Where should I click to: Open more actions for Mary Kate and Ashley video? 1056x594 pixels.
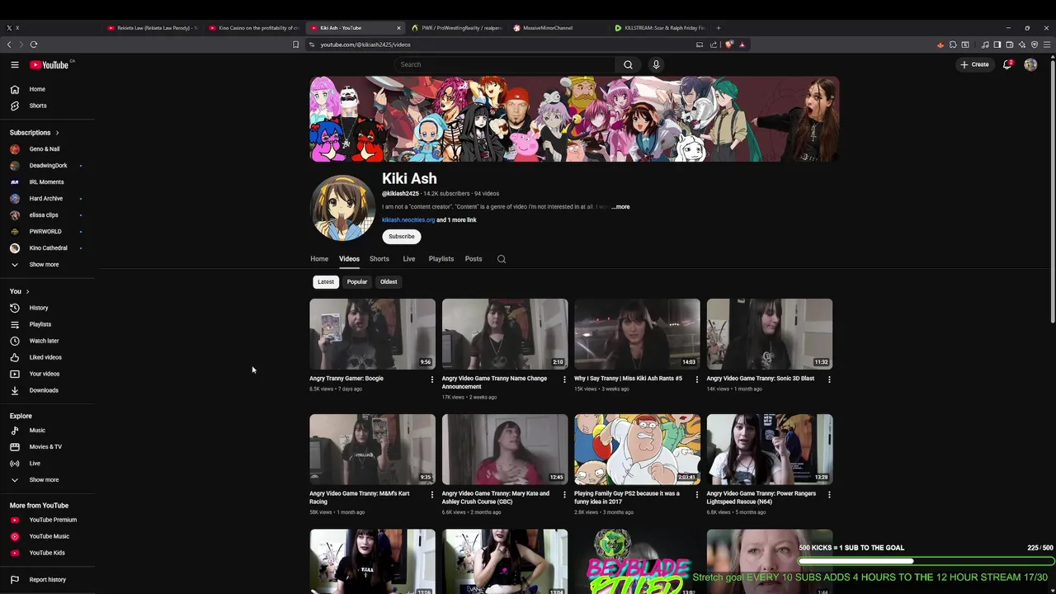coord(564,495)
